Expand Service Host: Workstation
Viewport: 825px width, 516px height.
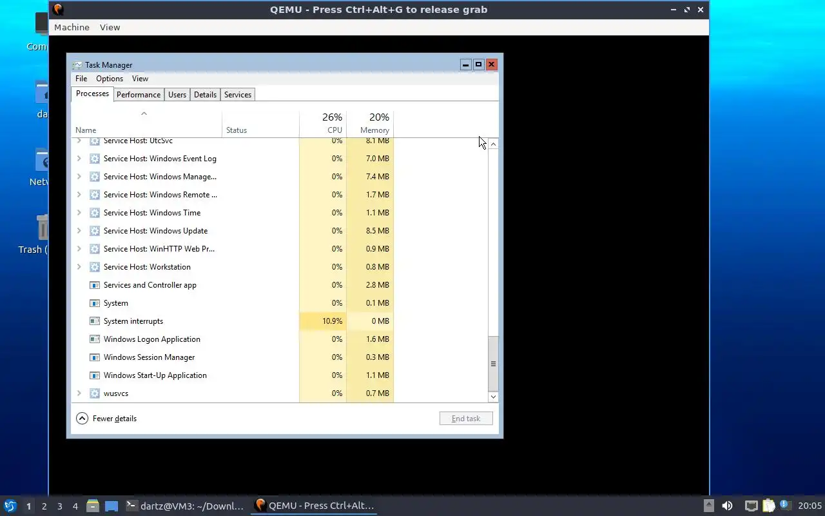pos(79,267)
